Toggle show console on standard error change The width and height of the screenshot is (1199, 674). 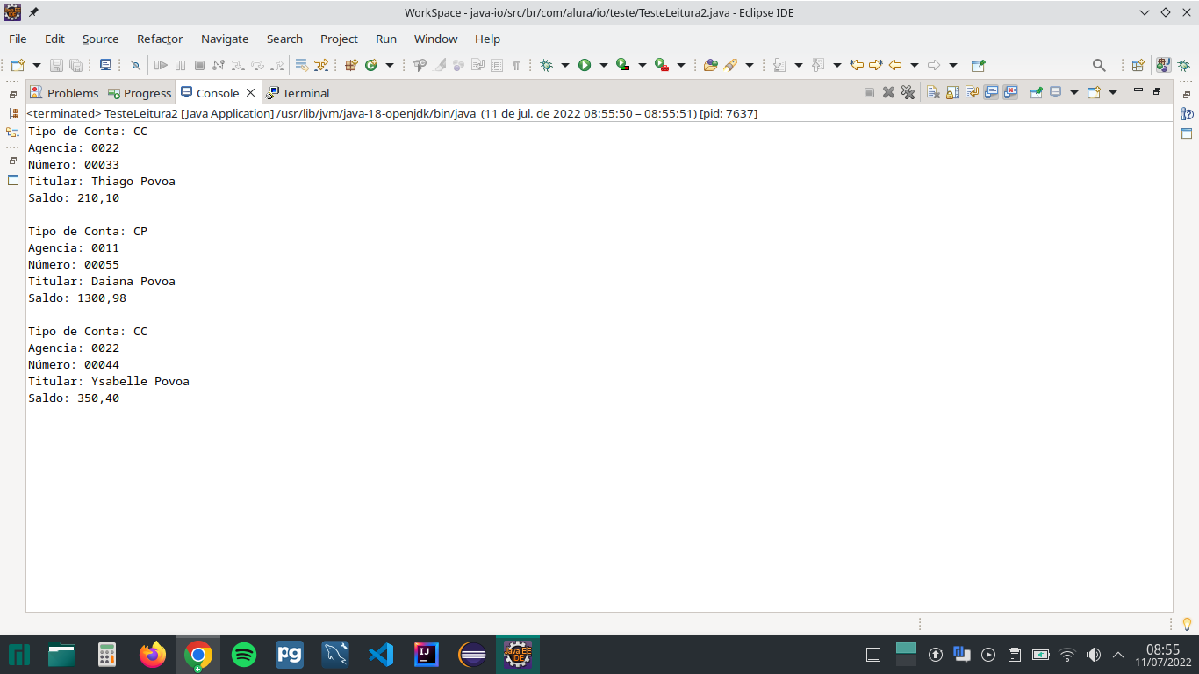pyautogui.click(x=1010, y=92)
